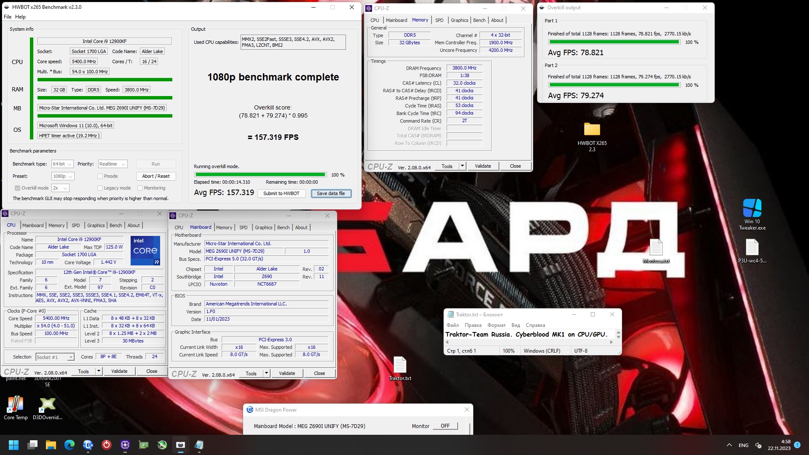This screenshot has height=455, width=809.
Task: Click the Tools button in CPU-Z Memory window
Action: (x=447, y=166)
